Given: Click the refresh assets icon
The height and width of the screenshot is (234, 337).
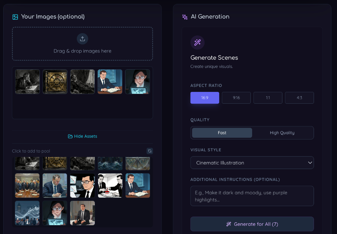Looking at the screenshot, I should 150,151.
